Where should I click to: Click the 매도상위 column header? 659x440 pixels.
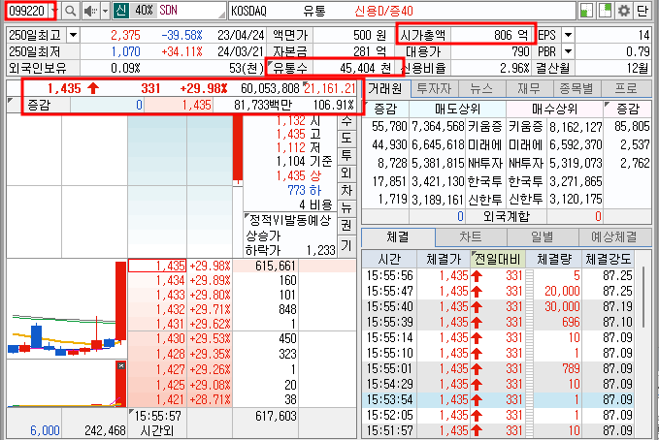pos(457,110)
